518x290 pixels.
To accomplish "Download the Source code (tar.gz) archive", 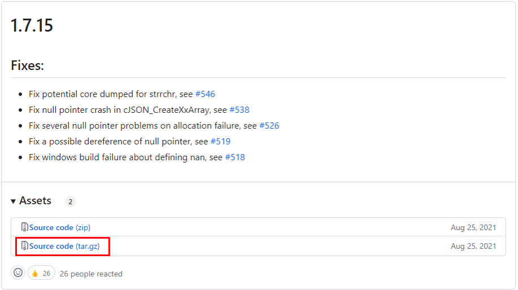I will 63,246.
